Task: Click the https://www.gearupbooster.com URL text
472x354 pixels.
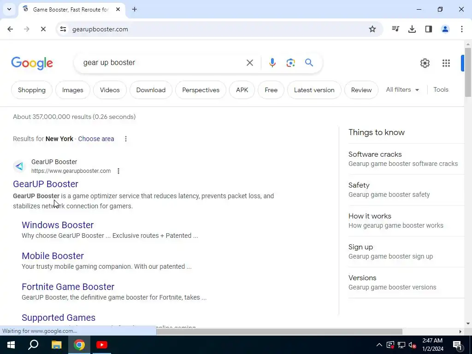Action: click(71, 171)
